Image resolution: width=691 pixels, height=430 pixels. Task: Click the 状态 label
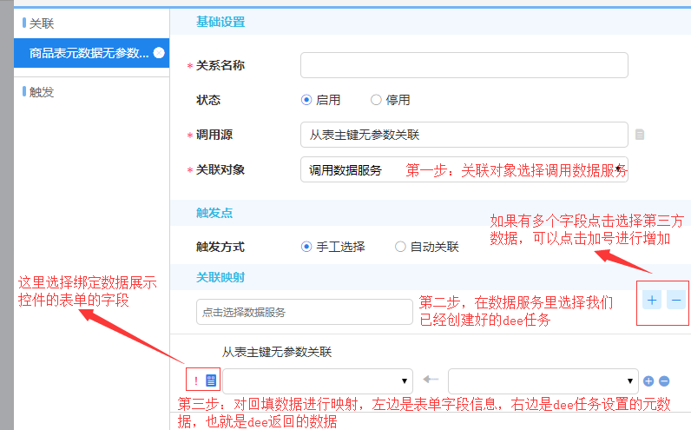click(208, 100)
